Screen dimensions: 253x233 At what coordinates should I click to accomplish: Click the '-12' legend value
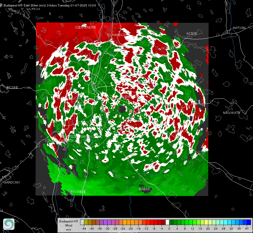(x=146, y=229)
